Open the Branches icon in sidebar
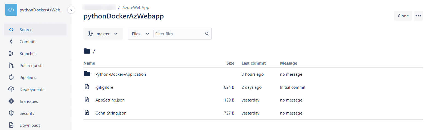Screen dimensions: 433x130 (11, 53)
